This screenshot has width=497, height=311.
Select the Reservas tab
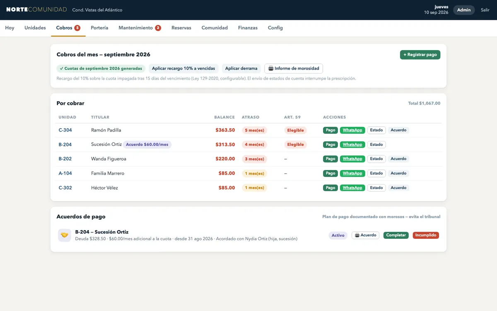pos(181,28)
